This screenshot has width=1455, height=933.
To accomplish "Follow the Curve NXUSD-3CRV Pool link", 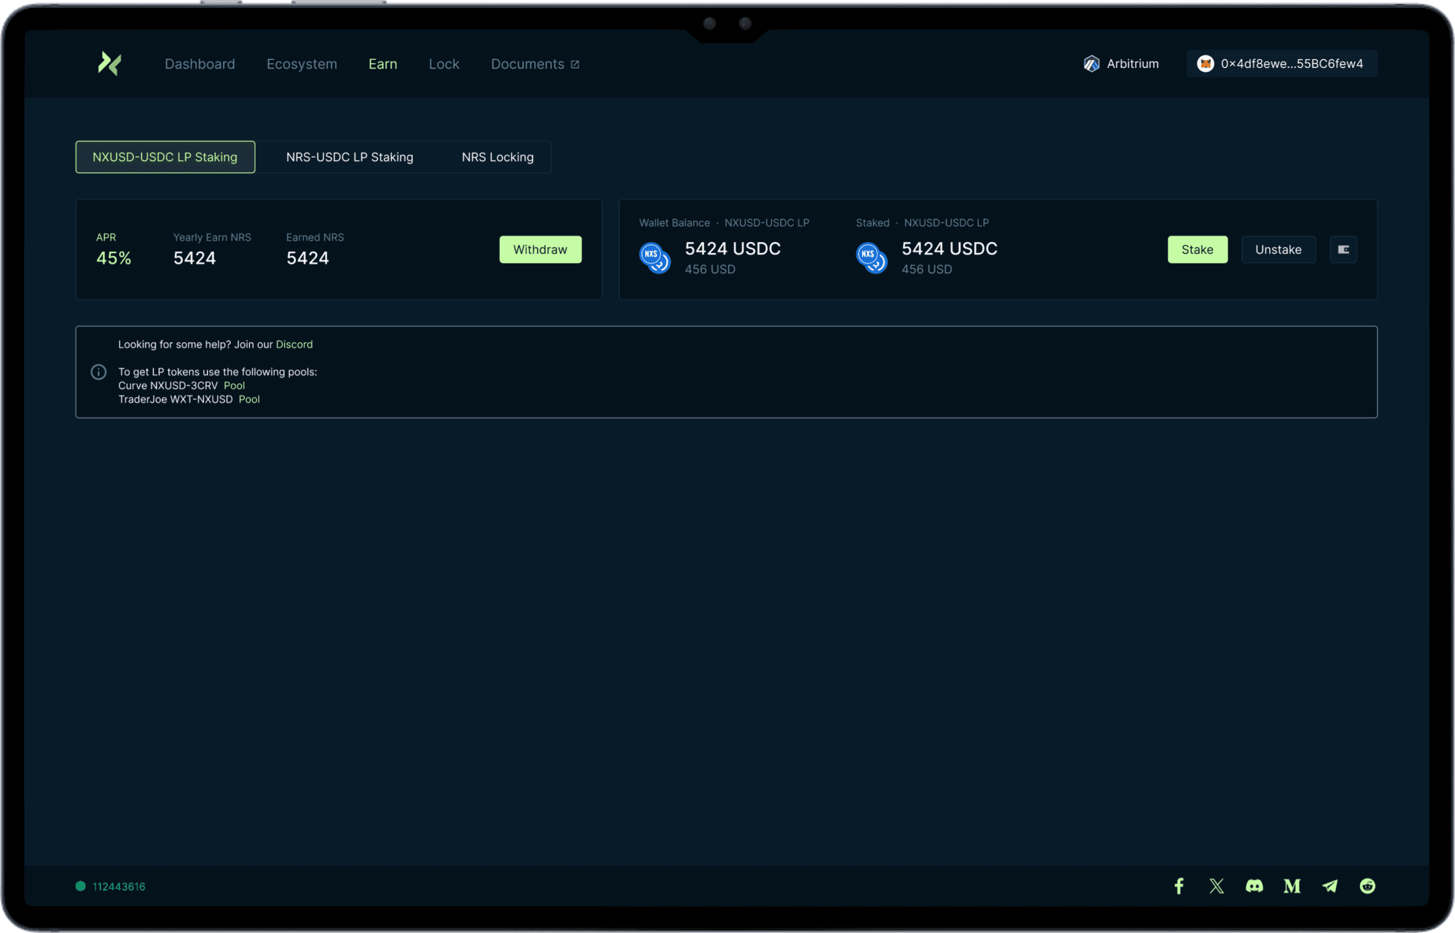I will (234, 386).
